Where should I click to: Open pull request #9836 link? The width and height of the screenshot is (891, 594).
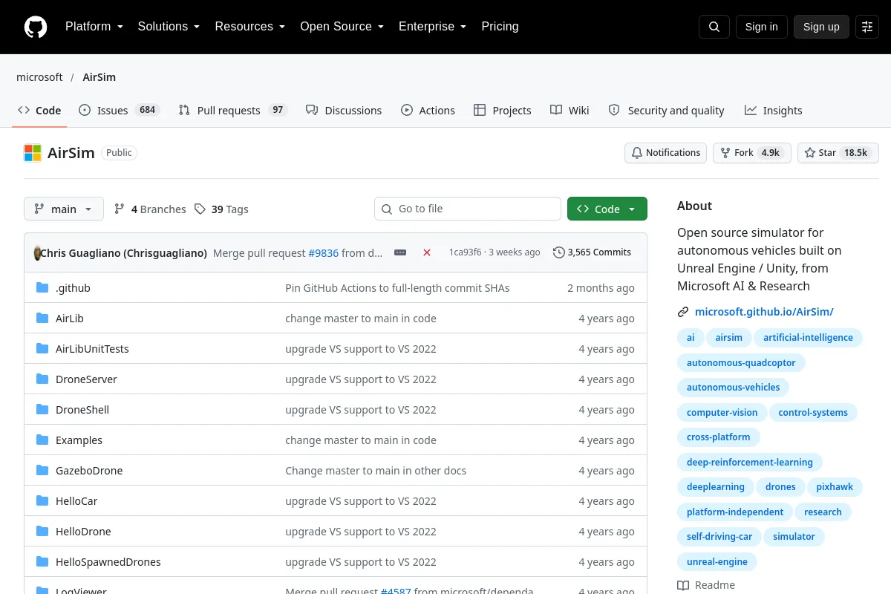323,252
